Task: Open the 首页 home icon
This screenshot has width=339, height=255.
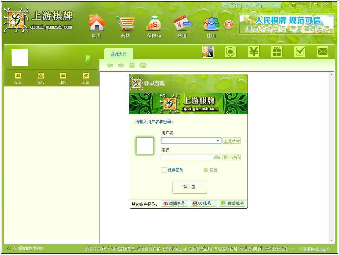Action: click(96, 26)
